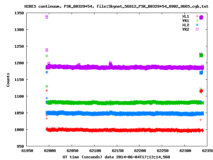Click the purple YR2 data band
213x160 pixels.
point(125,67)
